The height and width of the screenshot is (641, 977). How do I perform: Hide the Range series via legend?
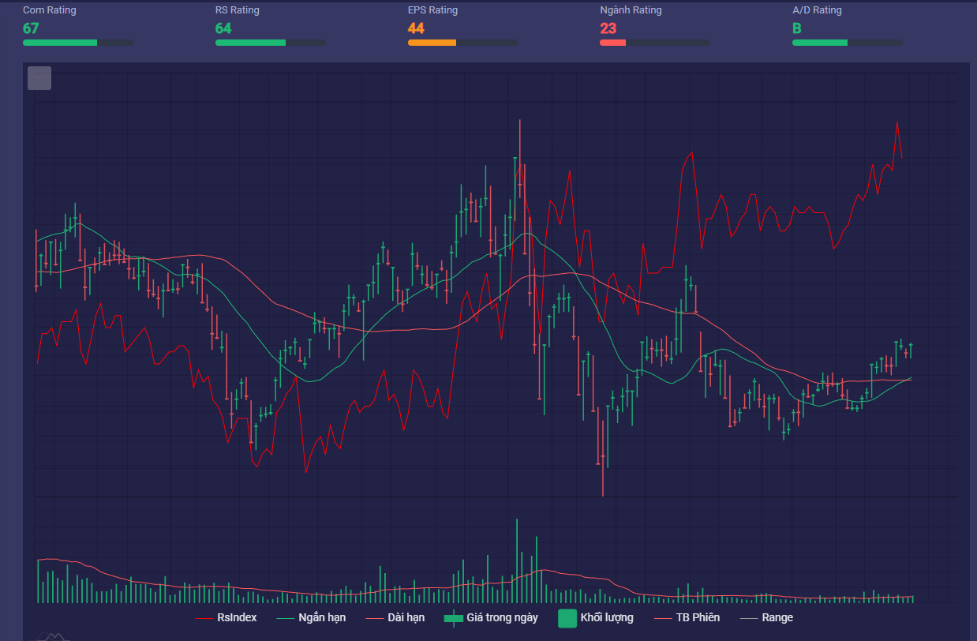pyautogui.click(x=777, y=617)
